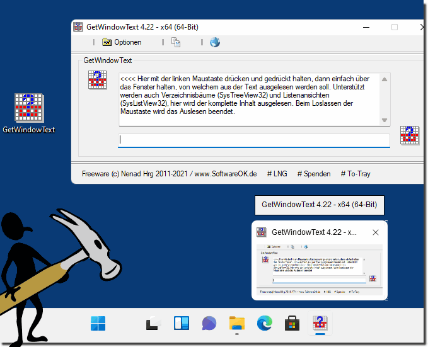Screen dimensions: 428x347
Task: Click the scroll-down arrow of the instructions box
Action: [385, 120]
